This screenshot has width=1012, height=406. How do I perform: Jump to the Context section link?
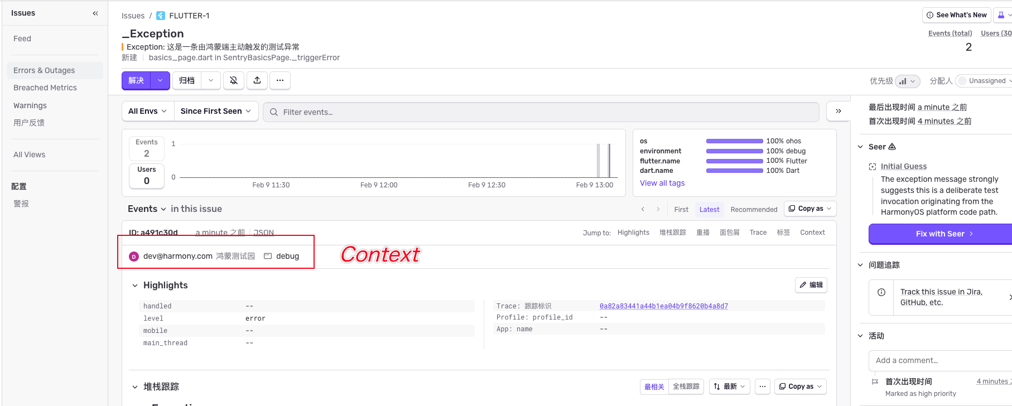point(812,233)
